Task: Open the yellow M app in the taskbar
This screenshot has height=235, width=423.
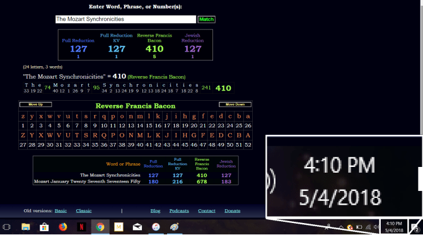Action: tap(119, 227)
